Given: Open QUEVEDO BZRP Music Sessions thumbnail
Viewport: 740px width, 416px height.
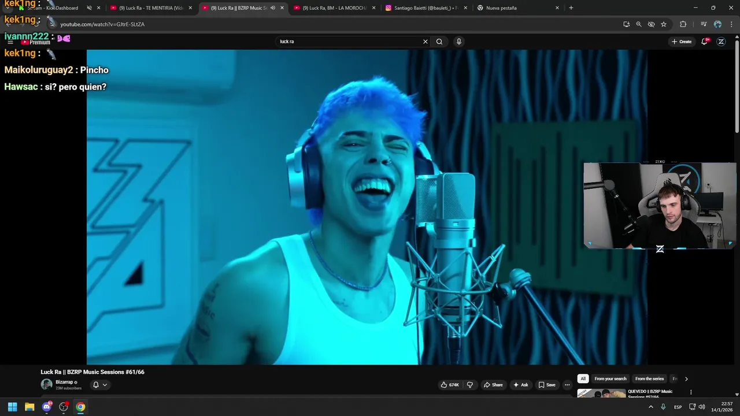Looking at the screenshot, I should point(601,393).
